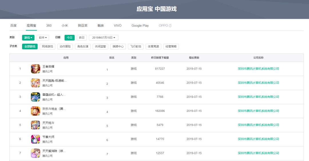Screen dimensions: 309x161
Task: Switch to the 豌豆荚 tab
Action: tap(83, 26)
